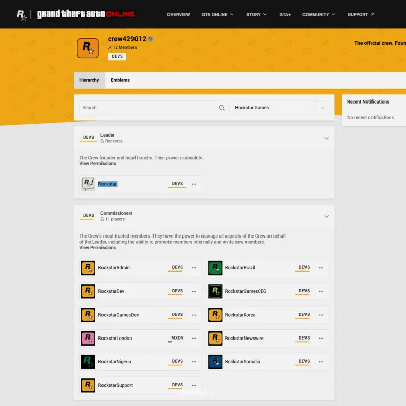Click the crew's Rockstar emblem avatar
406x406 pixels.
[88, 48]
